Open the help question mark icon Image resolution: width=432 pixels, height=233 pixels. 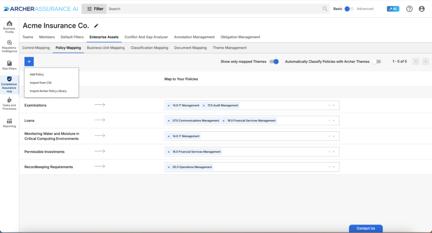click(x=409, y=9)
